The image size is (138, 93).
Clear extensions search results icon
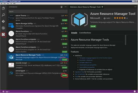[x=61, y=7]
